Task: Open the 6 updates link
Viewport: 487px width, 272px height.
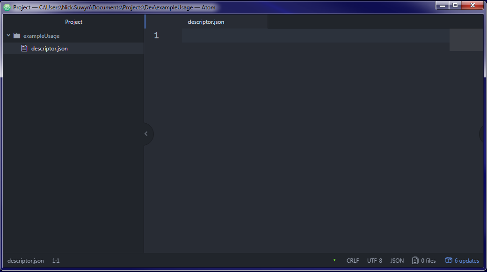Action: [x=466, y=261]
